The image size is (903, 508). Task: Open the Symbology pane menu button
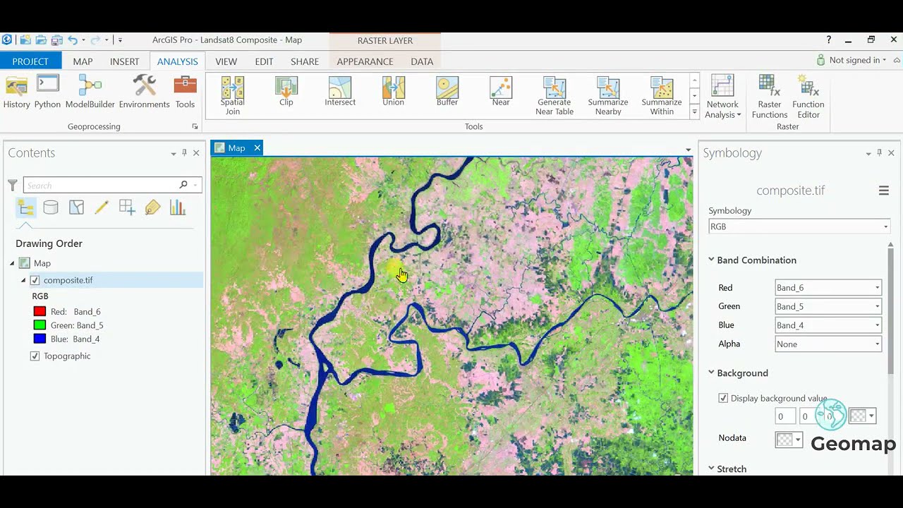coord(883,190)
